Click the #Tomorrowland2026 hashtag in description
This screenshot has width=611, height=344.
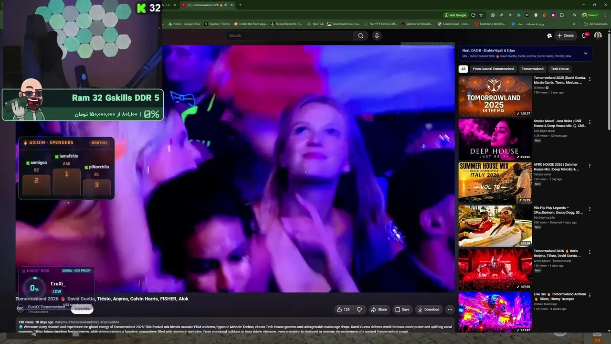(84, 322)
